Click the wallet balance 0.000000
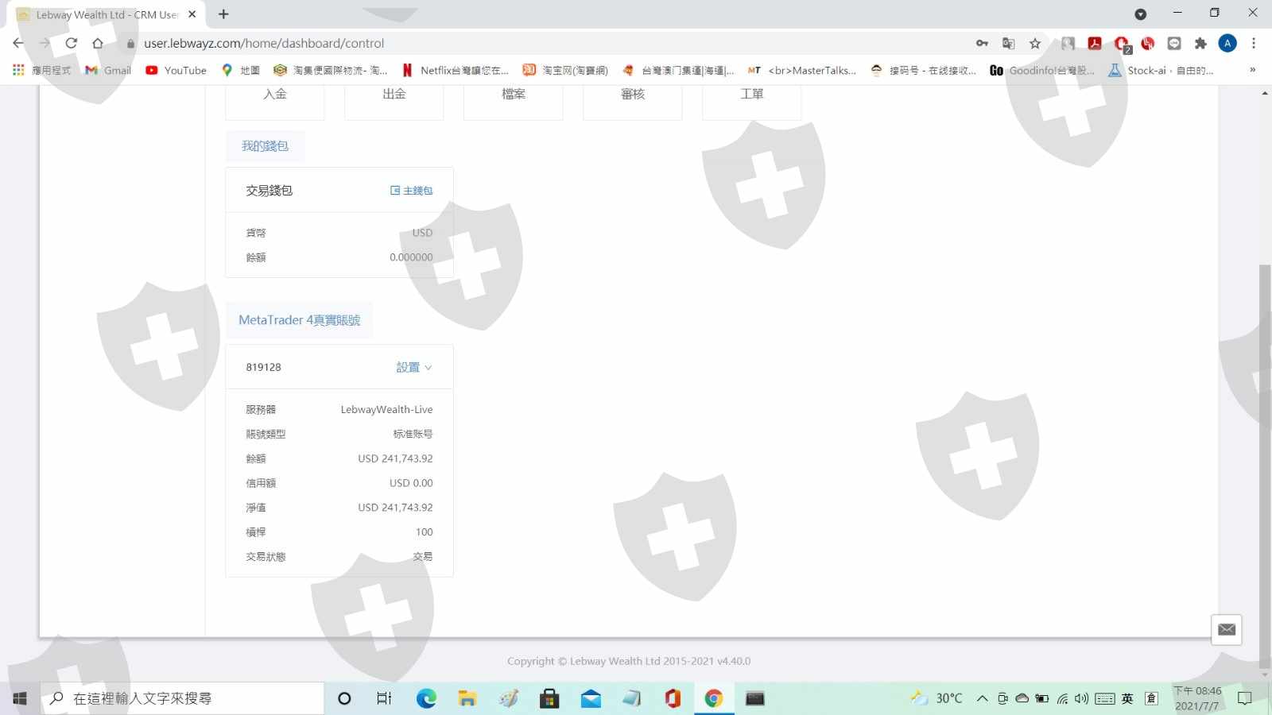The width and height of the screenshot is (1272, 715). click(x=411, y=257)
